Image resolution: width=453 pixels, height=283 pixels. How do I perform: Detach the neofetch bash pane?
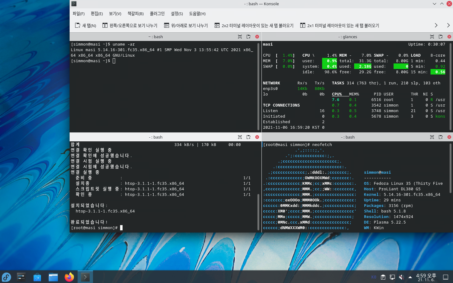coord(441,137)
